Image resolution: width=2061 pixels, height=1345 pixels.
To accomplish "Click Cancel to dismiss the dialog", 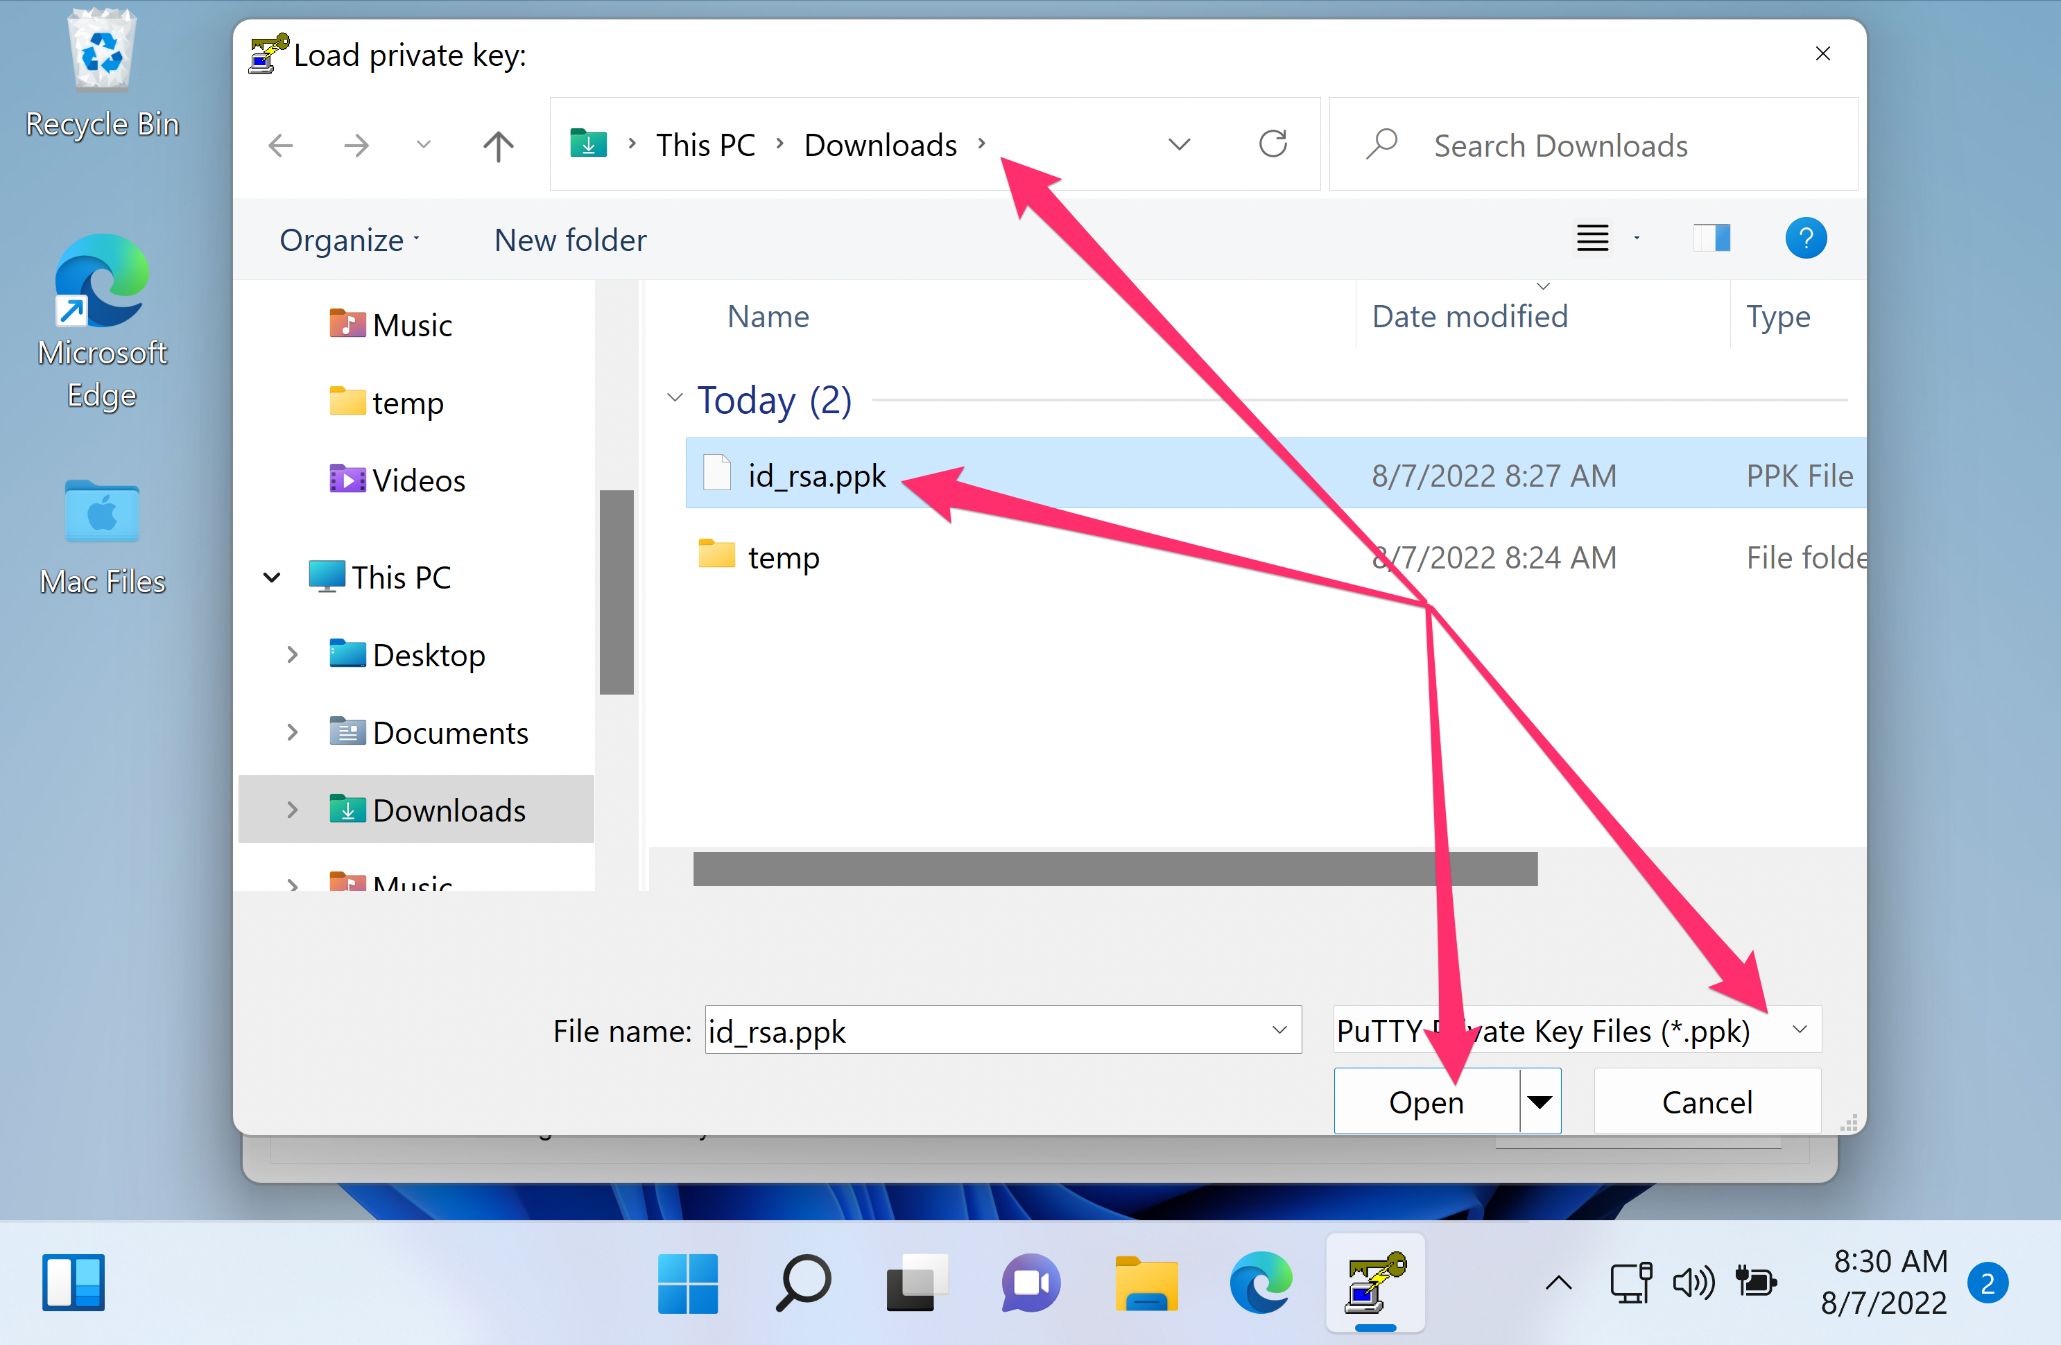I will tap(1708, 1100).
